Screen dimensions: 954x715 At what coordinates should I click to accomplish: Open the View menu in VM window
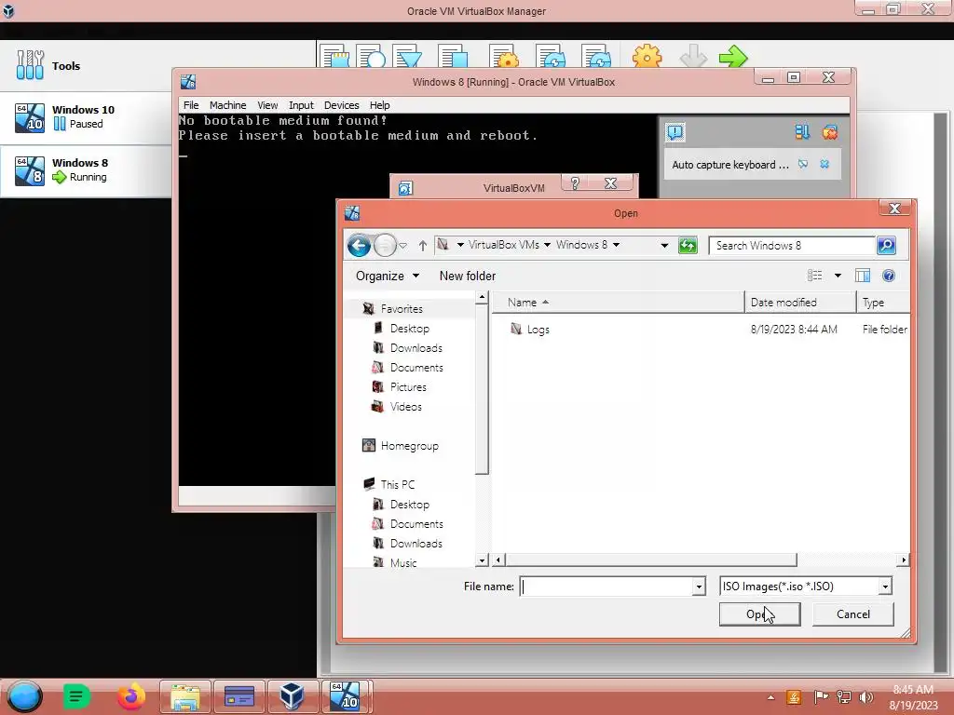click(x=267, y=105)
